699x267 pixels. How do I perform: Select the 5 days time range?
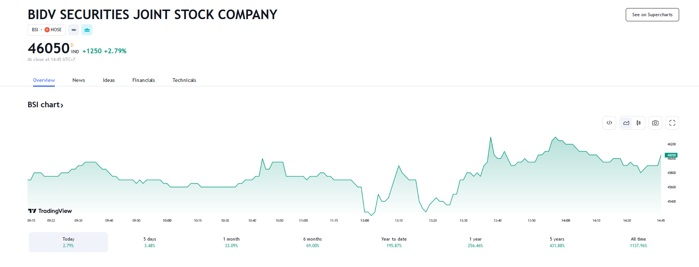coord(150,242)
